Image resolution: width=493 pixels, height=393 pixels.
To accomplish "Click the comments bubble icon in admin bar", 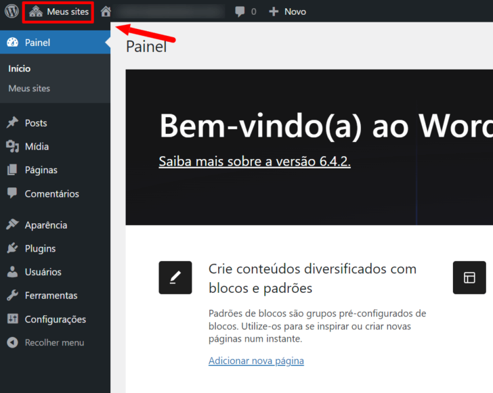I will [x=240, y=11].
